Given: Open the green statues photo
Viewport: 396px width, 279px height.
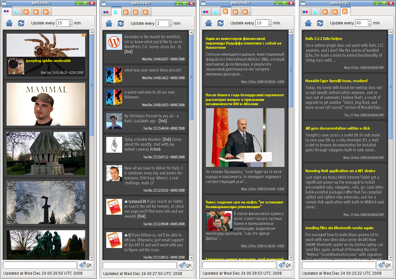Looking at the screenshot, I should pyautogui.click(x=46, y=245).
